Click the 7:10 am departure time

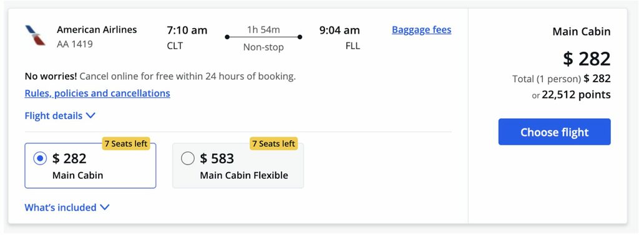coord(187,30)
